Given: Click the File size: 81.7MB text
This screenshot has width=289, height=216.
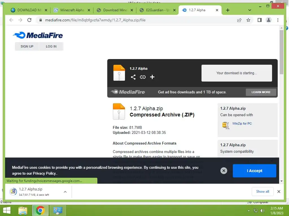Looking at the screenshot, I should 127,127.
